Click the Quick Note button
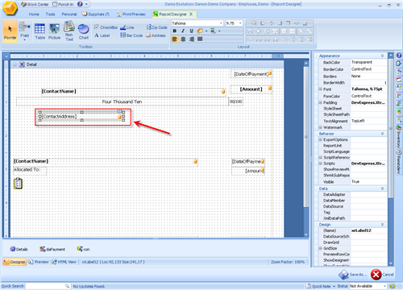 click(318, 286)
